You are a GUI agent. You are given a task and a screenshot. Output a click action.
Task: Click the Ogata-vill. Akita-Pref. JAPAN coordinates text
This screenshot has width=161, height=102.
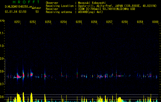117,6
